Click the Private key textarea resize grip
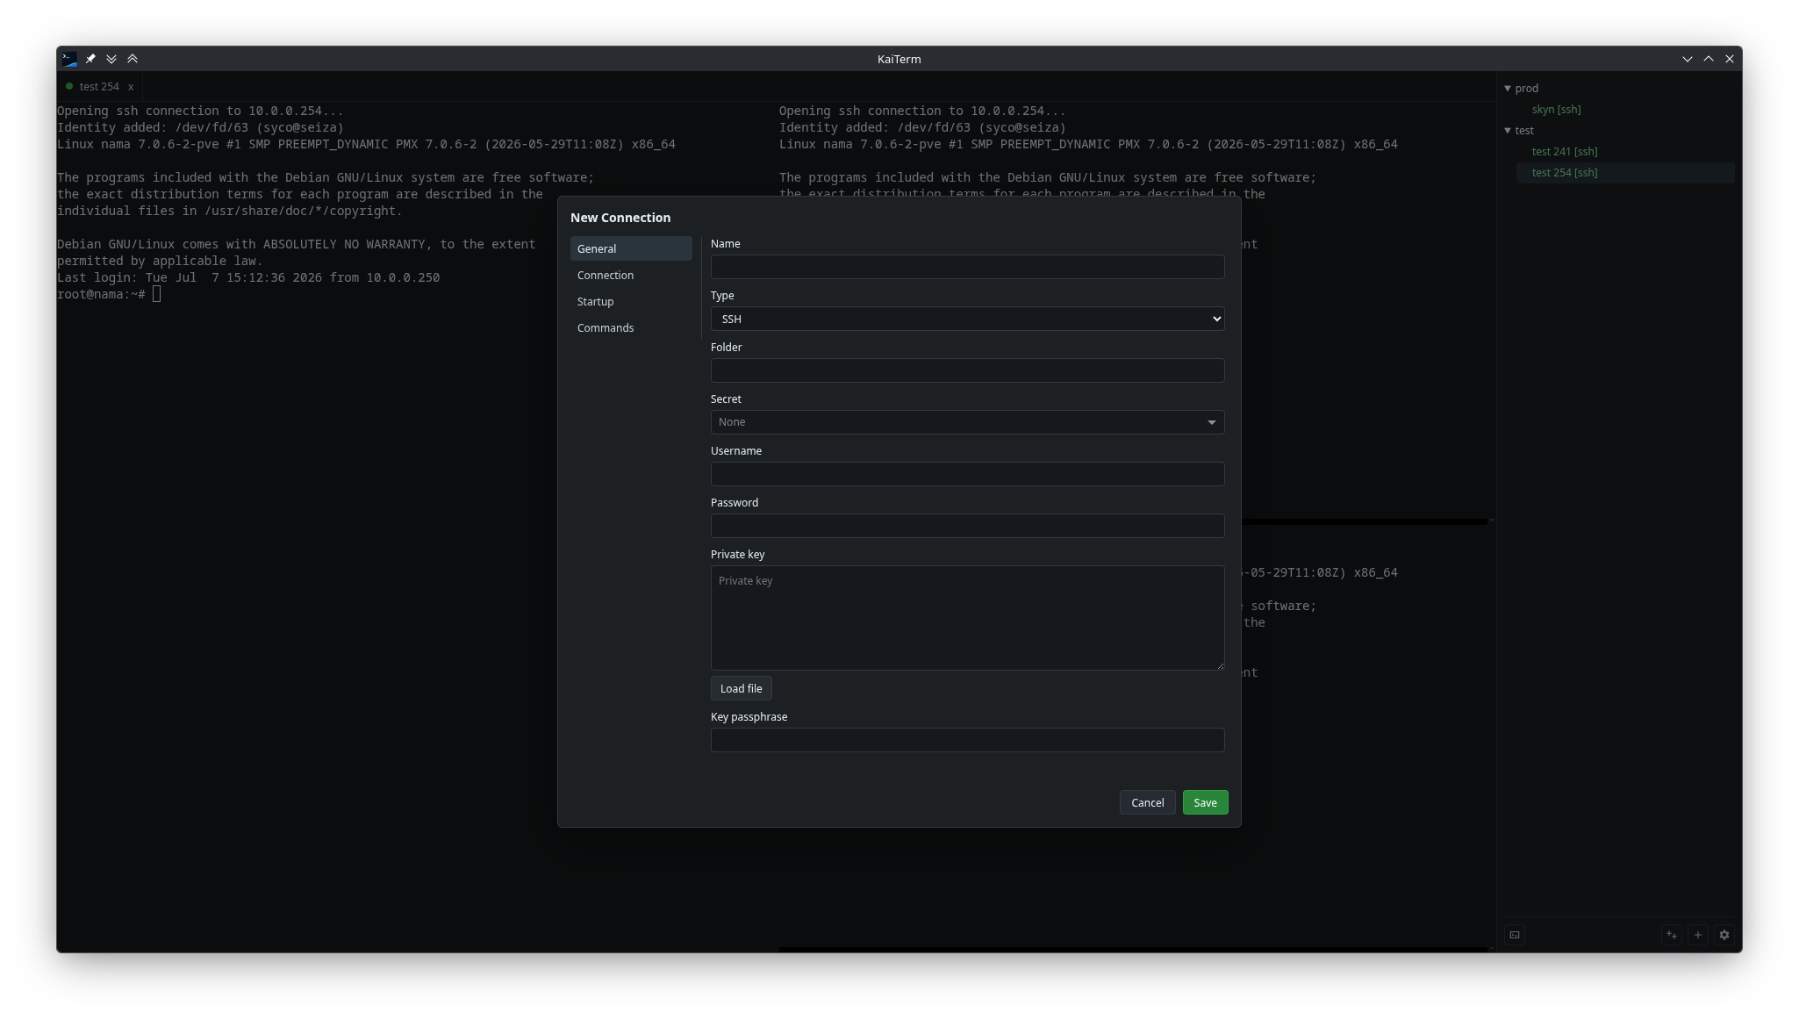Image resolution: width=1799 pixels, height=1020 pixels. [1219, 665]
